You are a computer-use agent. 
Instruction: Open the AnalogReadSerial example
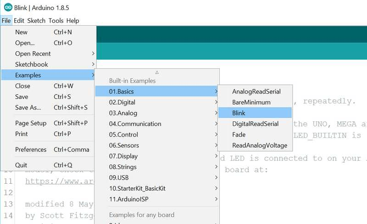255,92
